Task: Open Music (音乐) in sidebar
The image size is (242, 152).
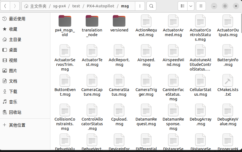Action: pyautogui.click(x=25, y=102)
